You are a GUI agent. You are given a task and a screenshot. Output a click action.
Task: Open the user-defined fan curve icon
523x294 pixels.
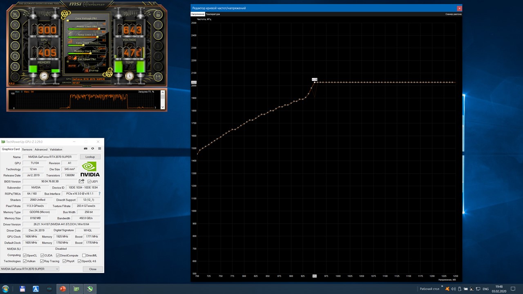pos(74,58)
